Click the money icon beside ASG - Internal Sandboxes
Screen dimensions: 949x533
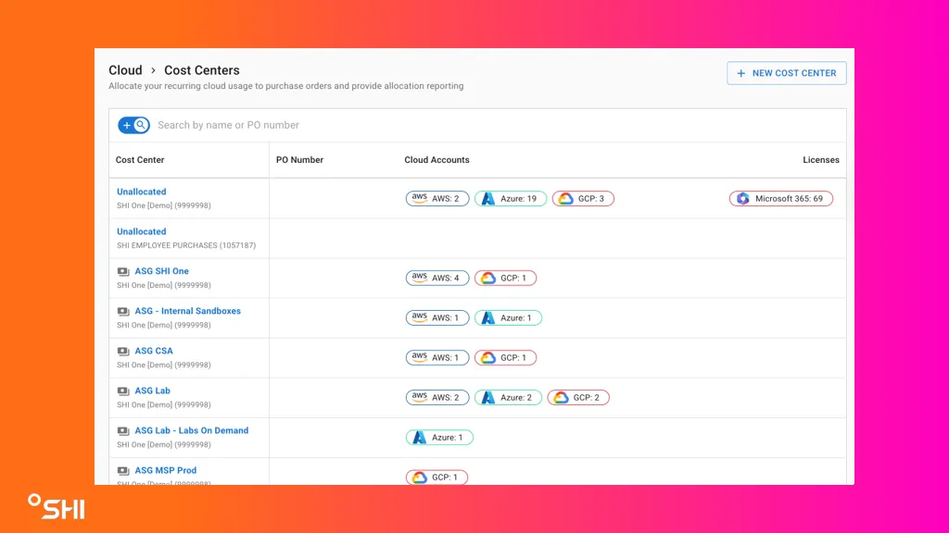point(123,312)
